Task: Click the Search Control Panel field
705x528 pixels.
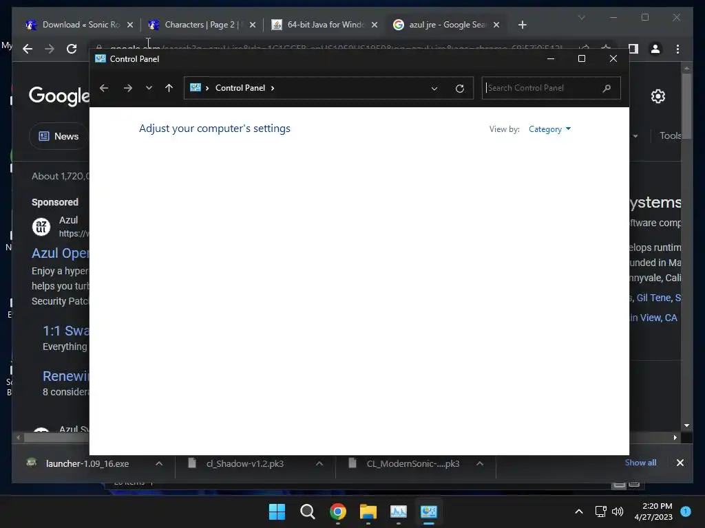Action: [x=551, y=88]
